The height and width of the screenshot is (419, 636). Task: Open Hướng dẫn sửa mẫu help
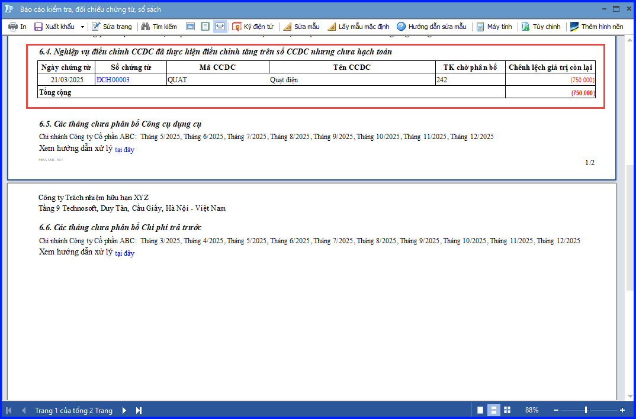tap(432, 27)
